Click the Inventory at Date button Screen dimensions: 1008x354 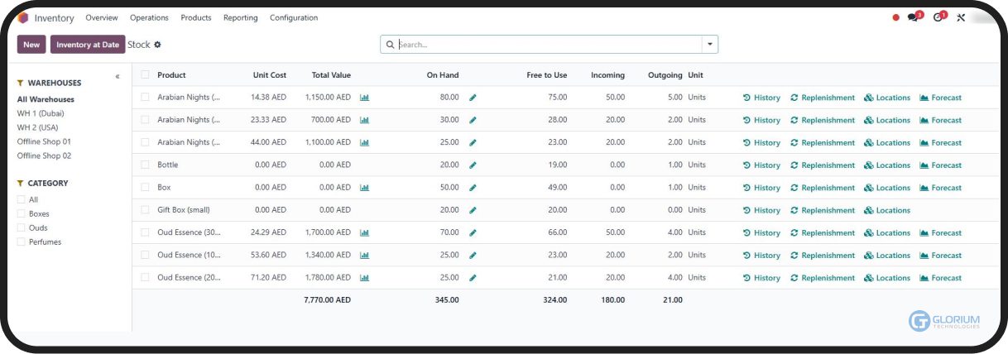tap(88, 45)
